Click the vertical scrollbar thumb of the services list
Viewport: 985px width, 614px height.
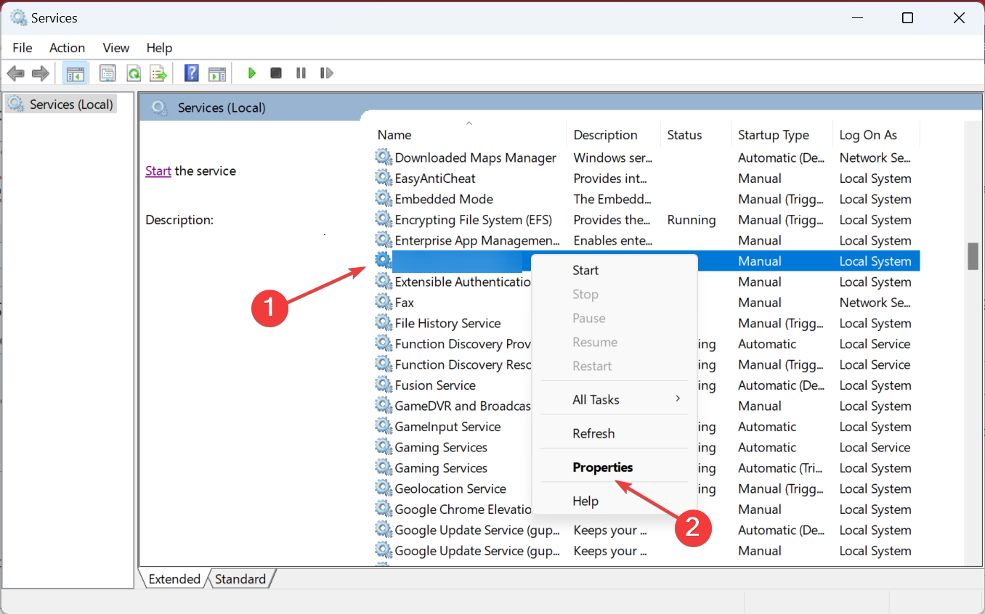click(x=973, y=256)
